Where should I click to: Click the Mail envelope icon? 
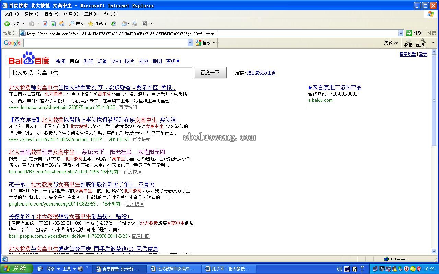124,24
